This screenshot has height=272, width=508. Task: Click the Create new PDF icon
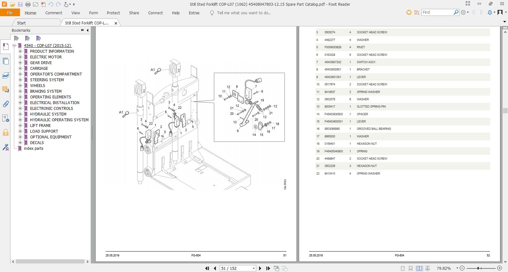(43, 4)
